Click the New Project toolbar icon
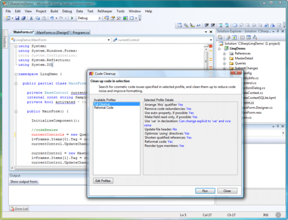Image resolution: width=288 pixels, height=220 pixels. point(8,18)
